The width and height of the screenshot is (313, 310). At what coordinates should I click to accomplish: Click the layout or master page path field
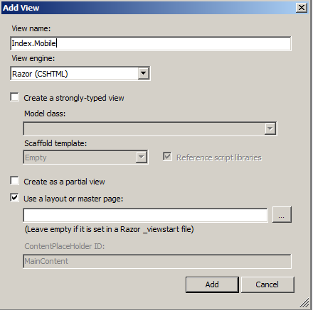pos(145,215)
